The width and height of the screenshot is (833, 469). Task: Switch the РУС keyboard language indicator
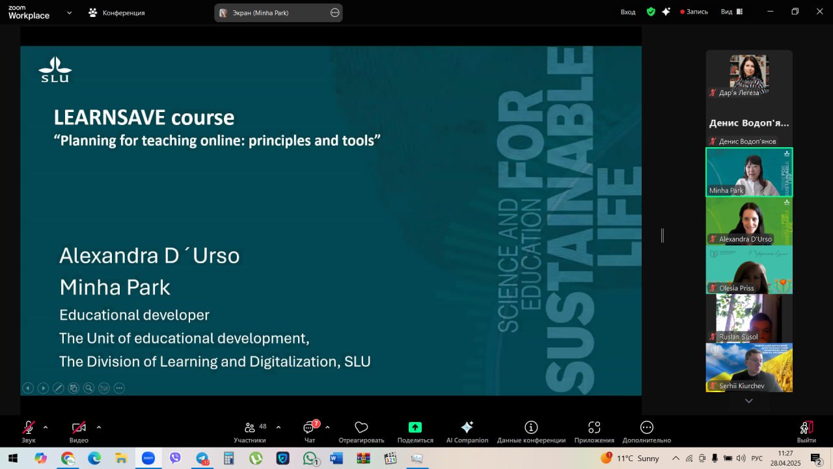tap(757, 458)
